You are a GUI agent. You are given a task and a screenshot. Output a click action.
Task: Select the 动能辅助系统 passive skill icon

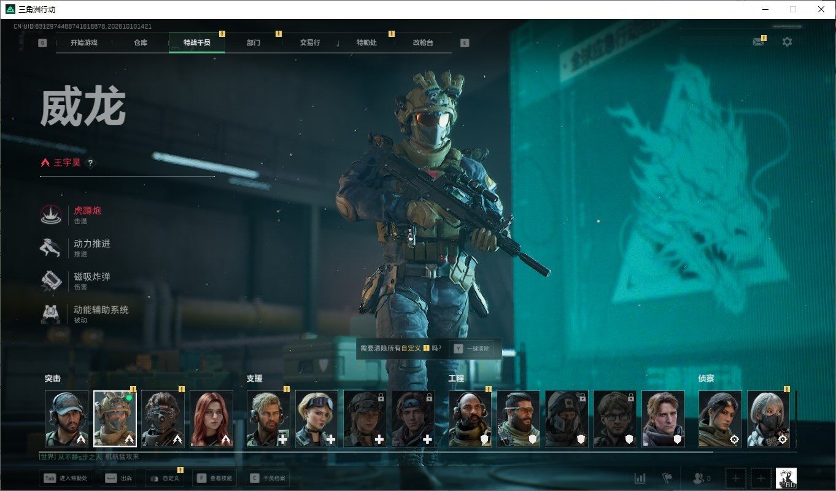51,314
